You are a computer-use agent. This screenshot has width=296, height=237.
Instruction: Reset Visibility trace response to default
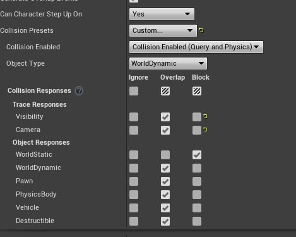pos(205,116)
